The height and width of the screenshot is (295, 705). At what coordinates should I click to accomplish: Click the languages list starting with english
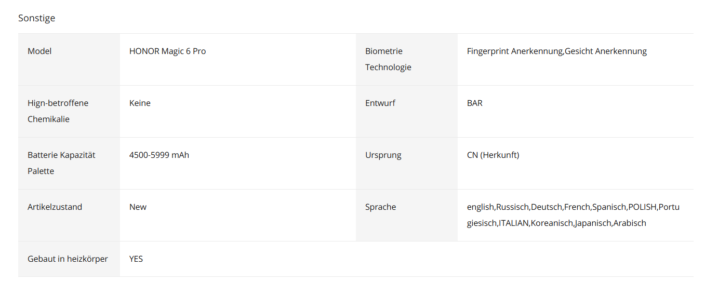tap(573, 215)
